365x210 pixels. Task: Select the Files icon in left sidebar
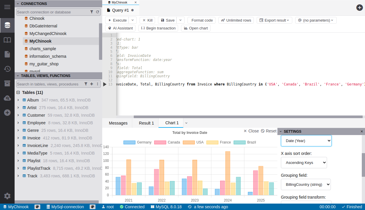click(x=7, y=54)
